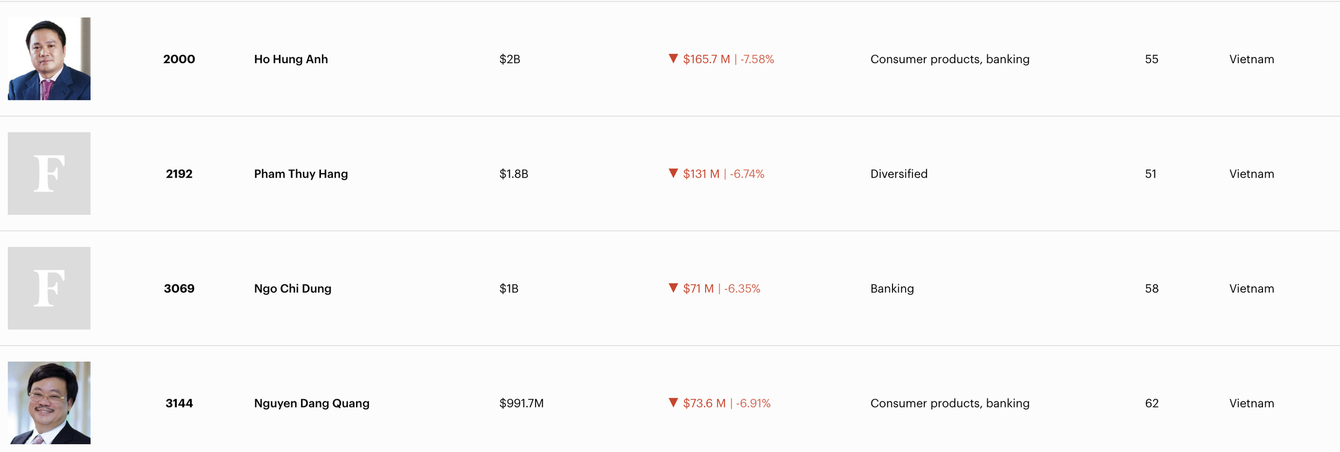The height and width of the screenshot is (452, 1340).
Task: Select the Ngo Chi Dung name
Action: pos(293,288)
